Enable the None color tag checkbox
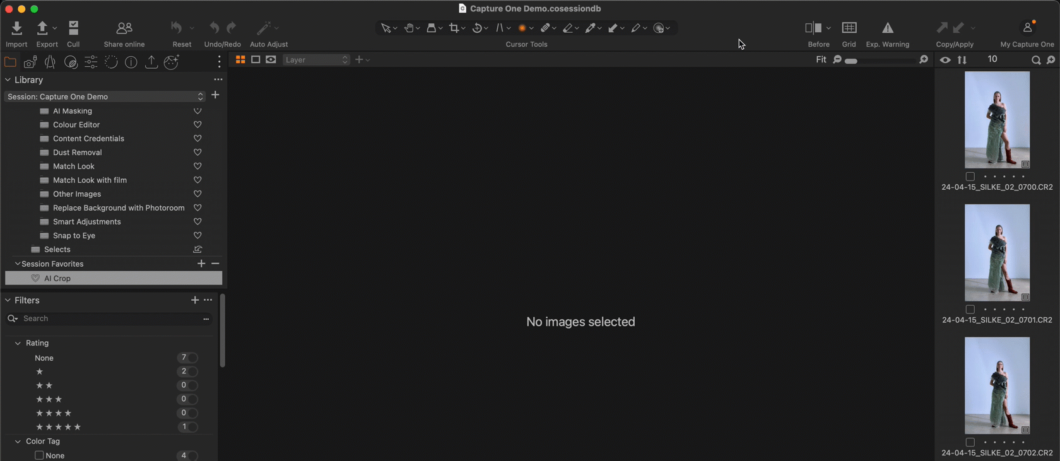This screenshot has height=461, width=1060. pyautogui.click(x=39, y=455)
